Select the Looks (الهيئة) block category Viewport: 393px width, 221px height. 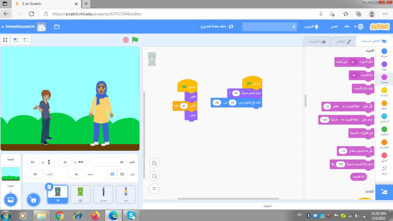pyautogui.click(x=384, y=66)
